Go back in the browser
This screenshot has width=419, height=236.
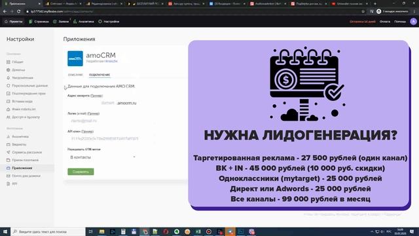point(5,12)
